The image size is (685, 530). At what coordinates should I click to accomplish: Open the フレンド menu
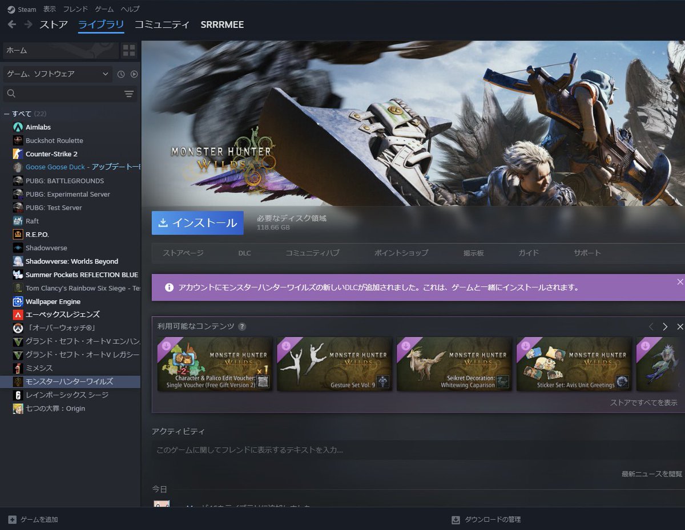[x=75, y=9]
